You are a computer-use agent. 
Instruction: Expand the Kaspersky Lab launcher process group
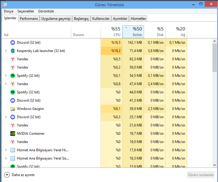click(x=6, y=51)
